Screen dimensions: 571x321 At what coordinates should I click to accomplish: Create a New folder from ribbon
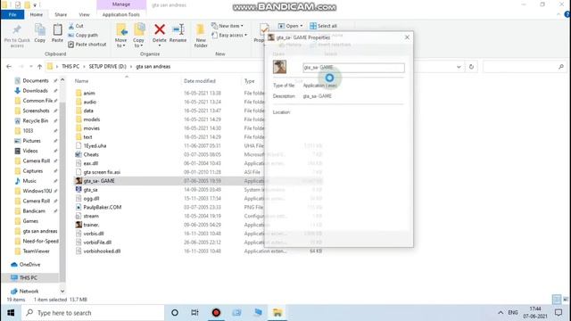click(201, 36)
